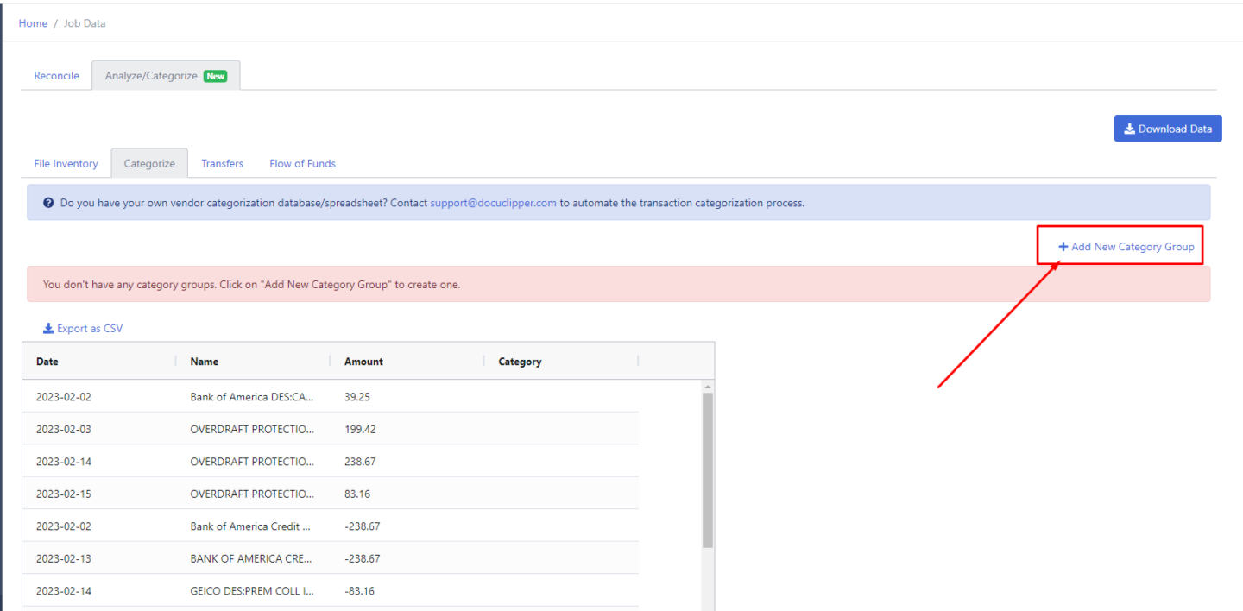
Task: Select the Analyze/Categorize tab
Action: pos(166,76)
